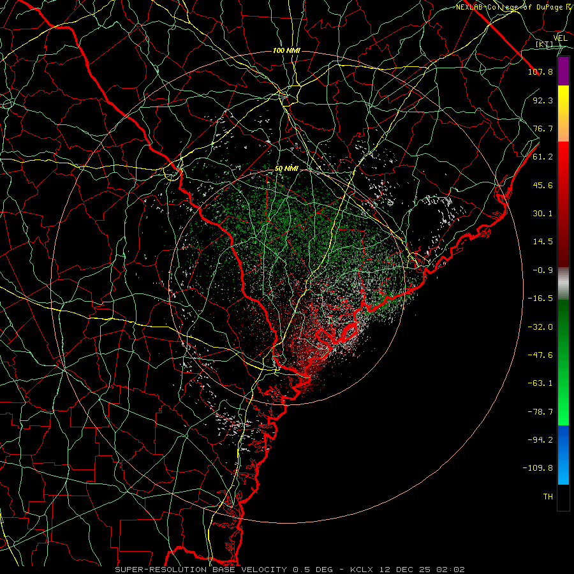Viewport: 574px width, 574px height.
Task: Click SUPER-RESOLUTION BASE VELOCITY caption text
Action: click(201, 570)
